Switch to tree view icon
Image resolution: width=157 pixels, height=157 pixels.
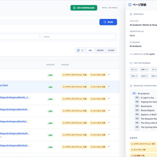82,50
